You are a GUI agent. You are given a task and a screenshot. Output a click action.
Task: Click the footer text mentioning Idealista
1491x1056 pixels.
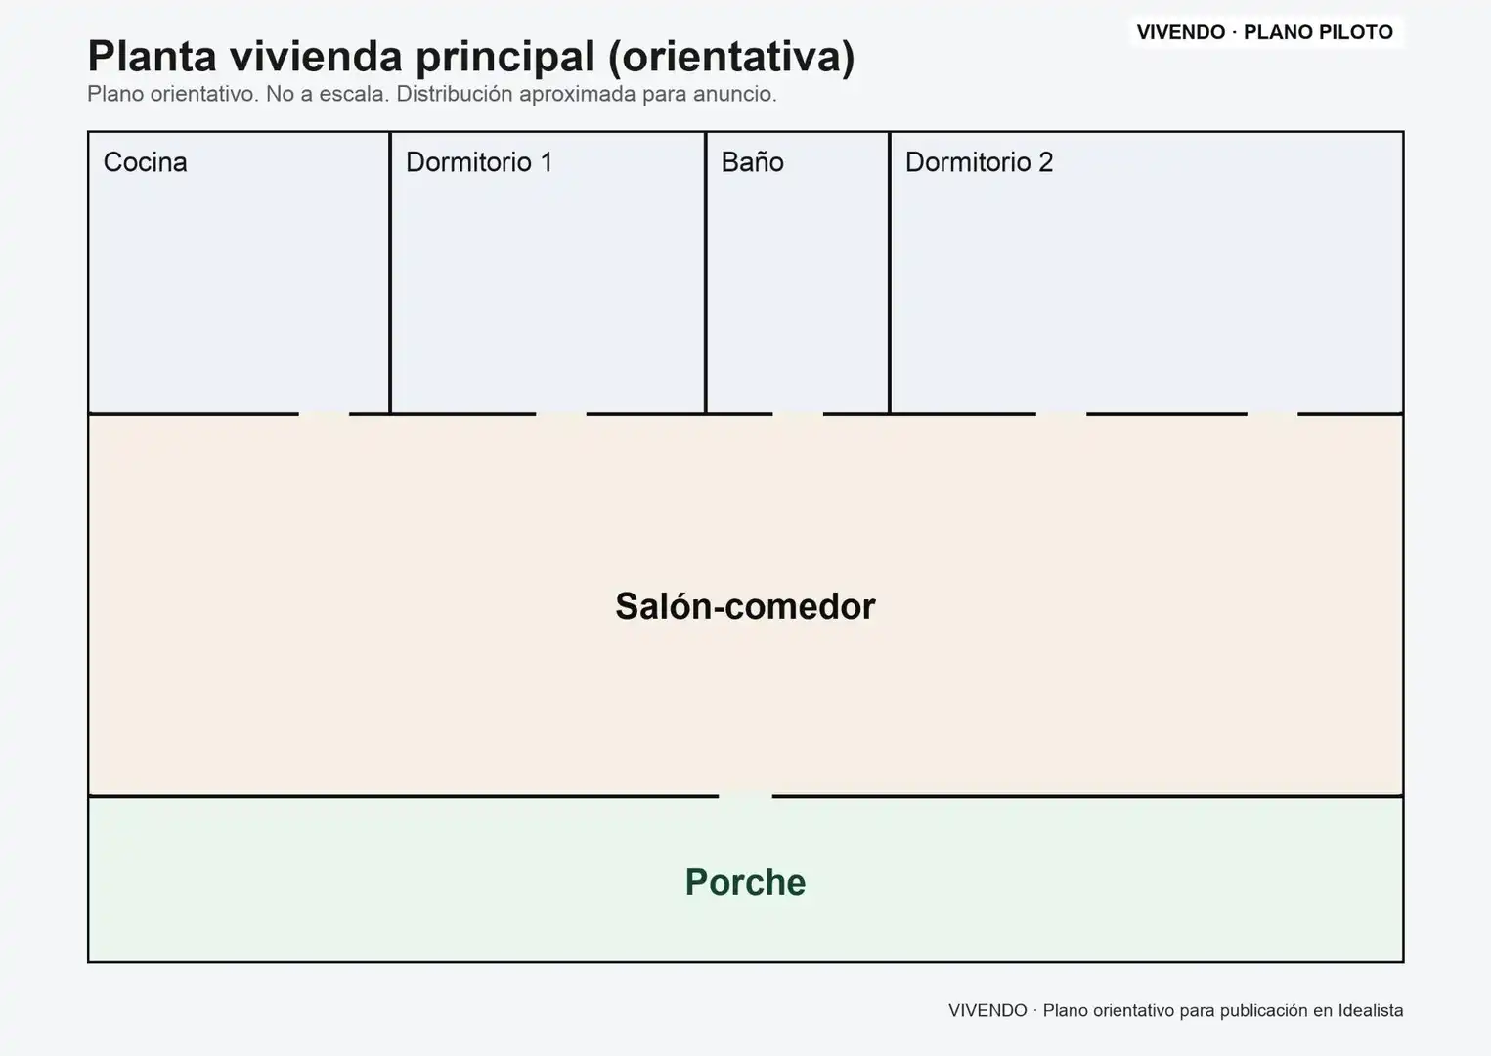(1175, 1010)
